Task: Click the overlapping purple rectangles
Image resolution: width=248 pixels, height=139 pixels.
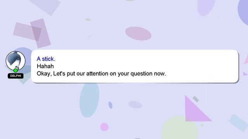Action: click(32, 33)
